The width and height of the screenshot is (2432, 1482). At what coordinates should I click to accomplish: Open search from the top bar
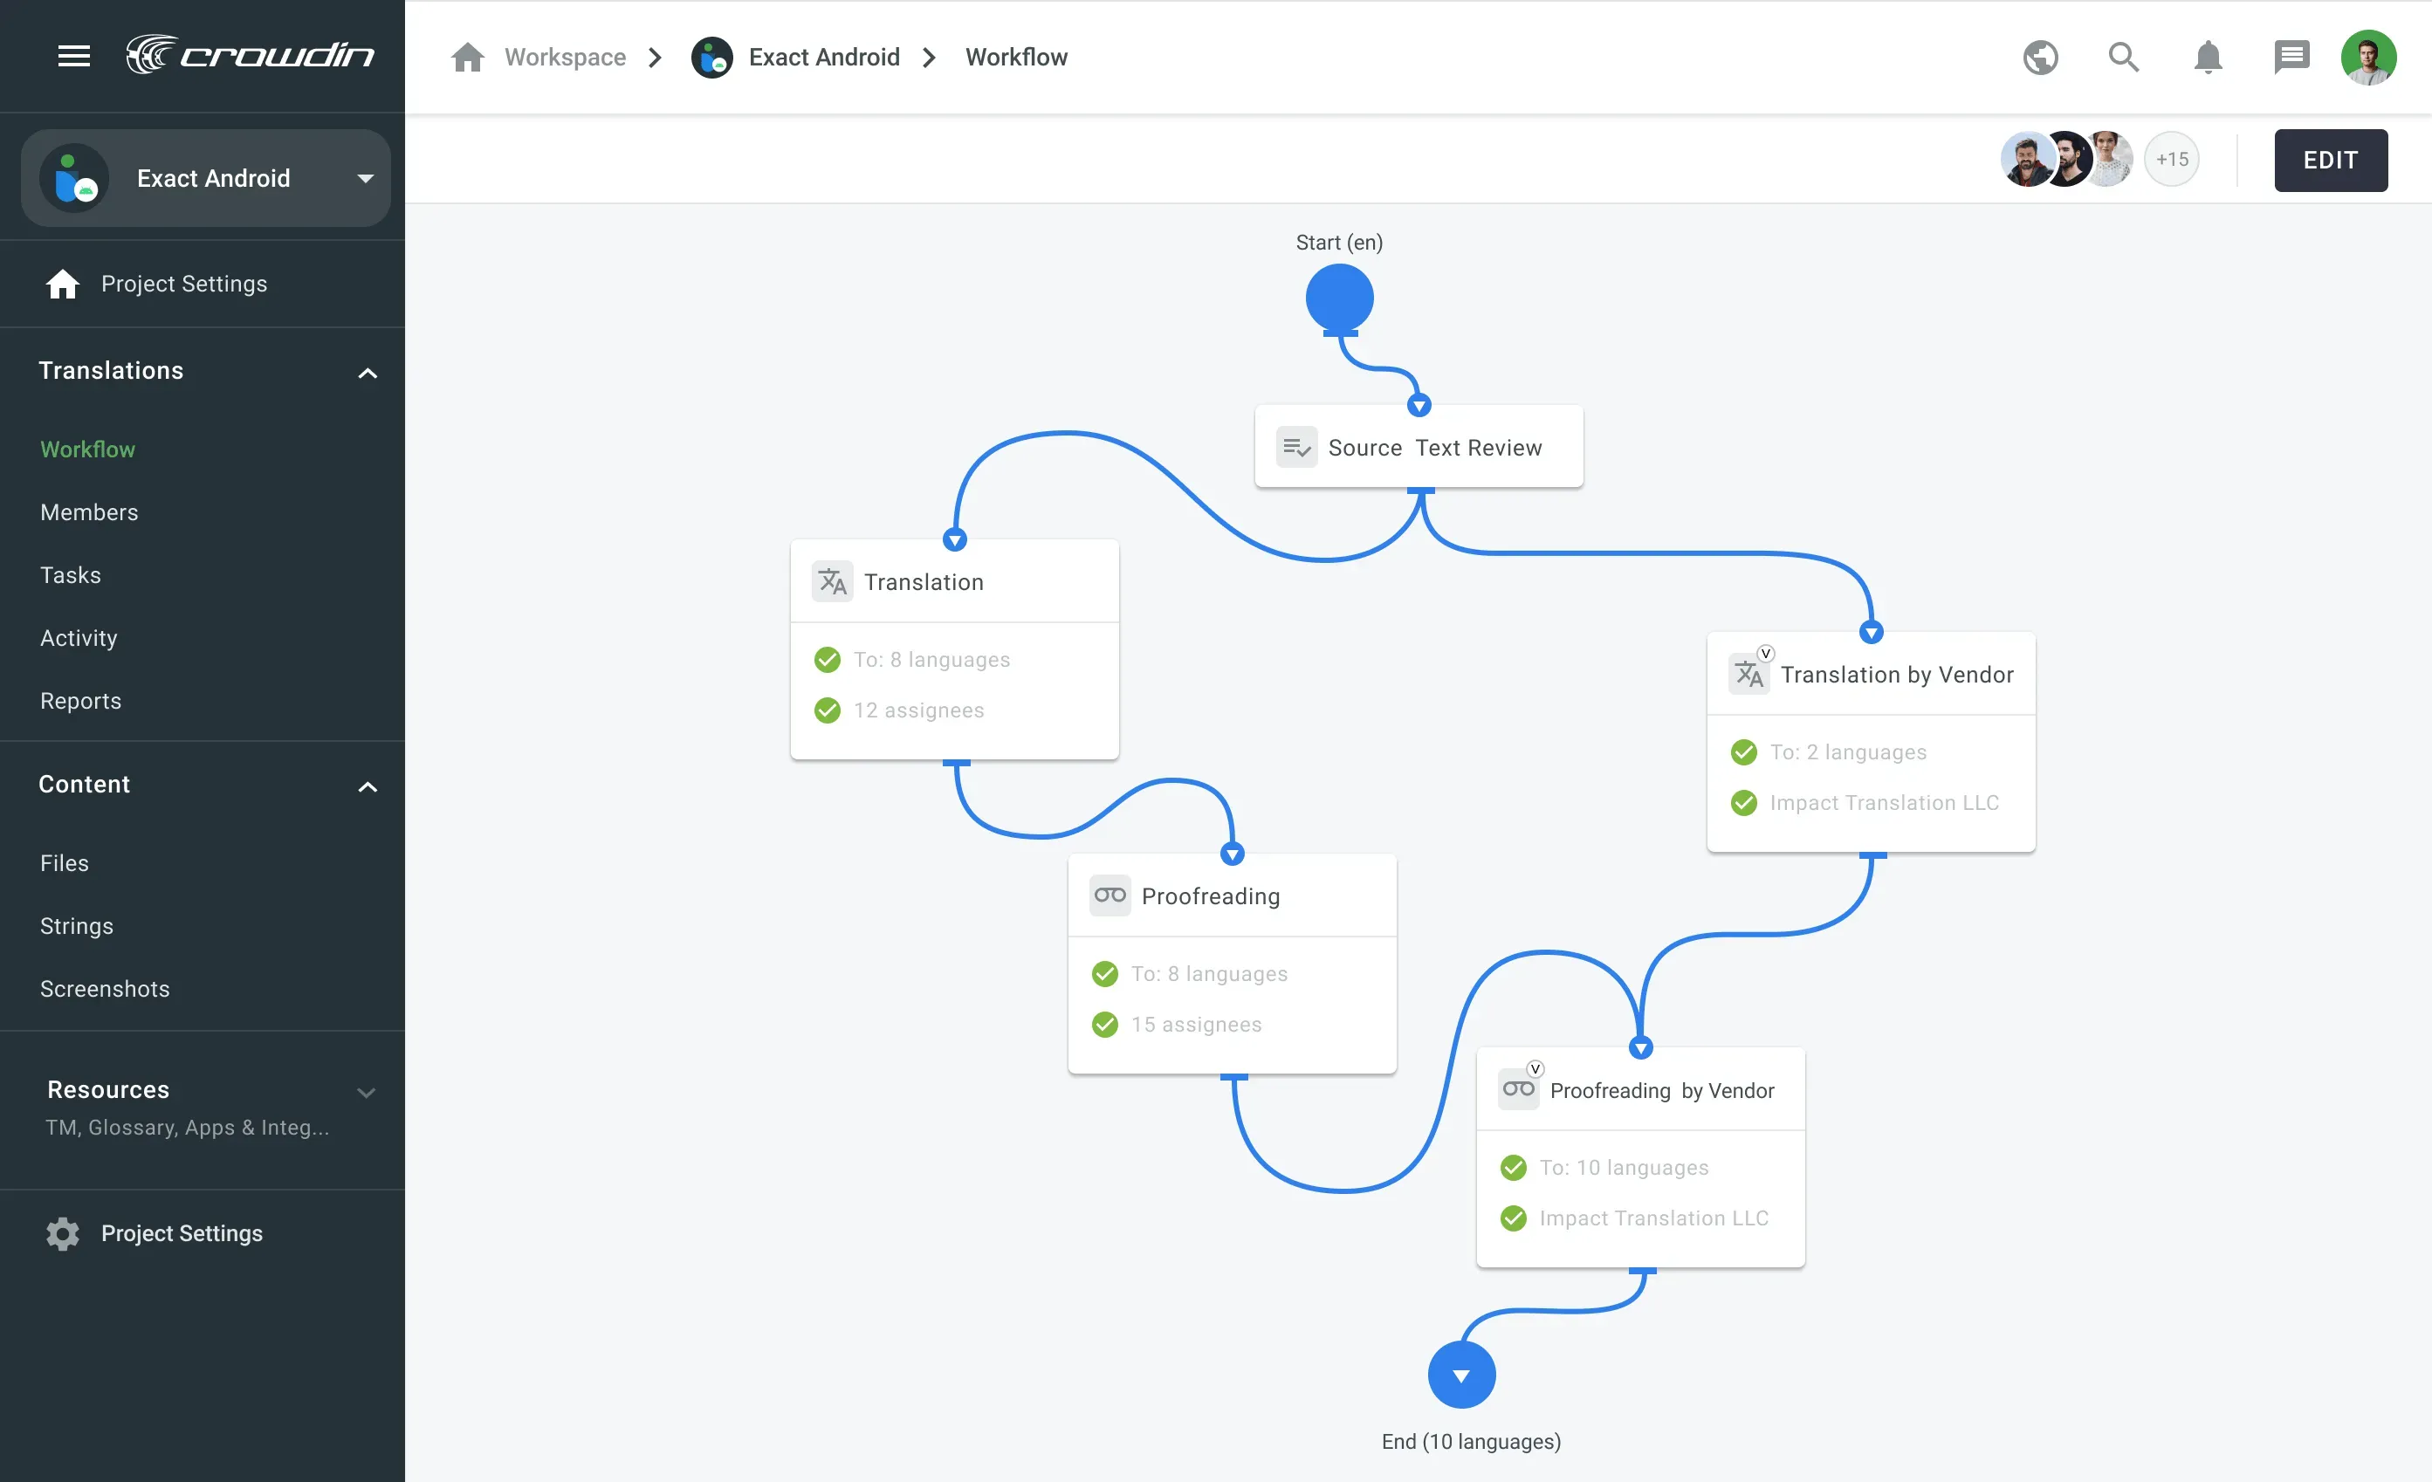pos(2124,58)
